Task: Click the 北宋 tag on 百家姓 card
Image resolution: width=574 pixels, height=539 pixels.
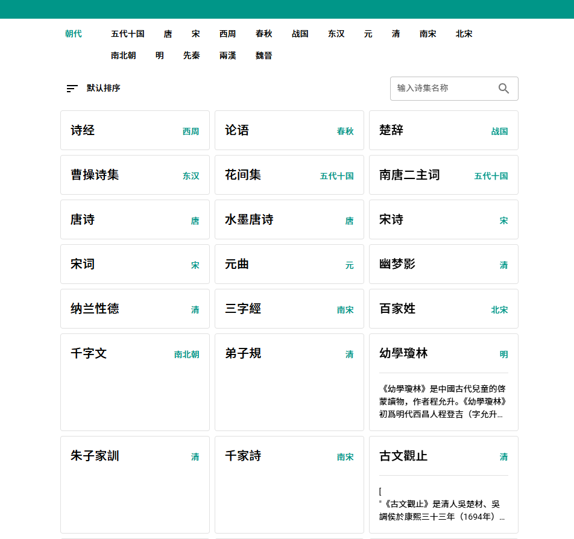Action: pos(500,310)
